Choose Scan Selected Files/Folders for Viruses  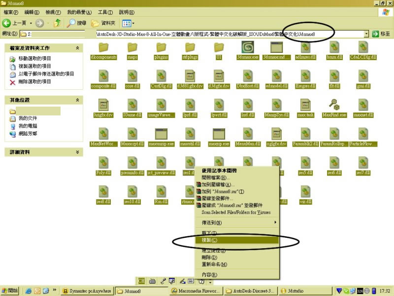237,212
